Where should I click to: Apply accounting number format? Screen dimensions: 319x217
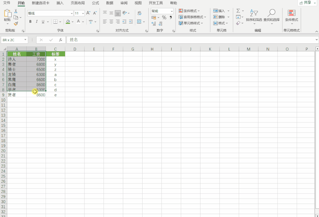[154, 18]
